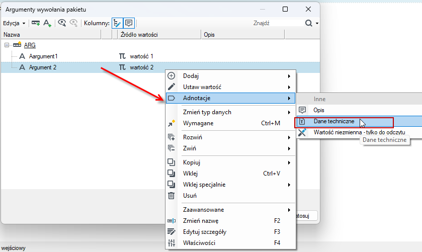Collapse the ARG tree node

[7, 45]
